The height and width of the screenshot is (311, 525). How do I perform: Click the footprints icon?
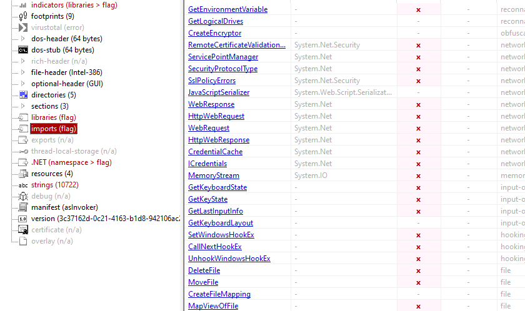(22, 16)
